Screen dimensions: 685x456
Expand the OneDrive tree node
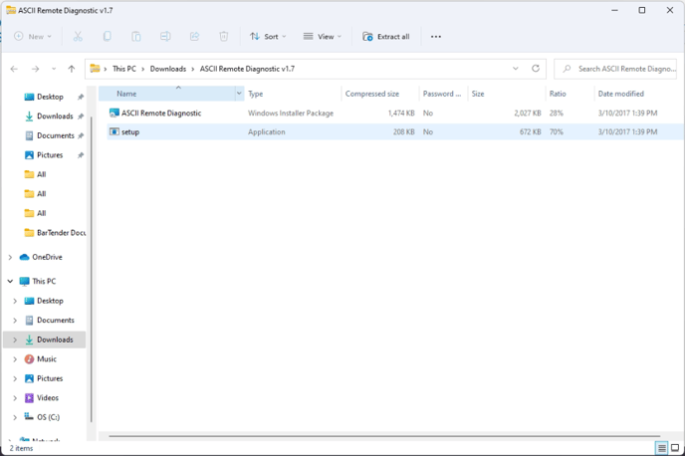point(10,257)
